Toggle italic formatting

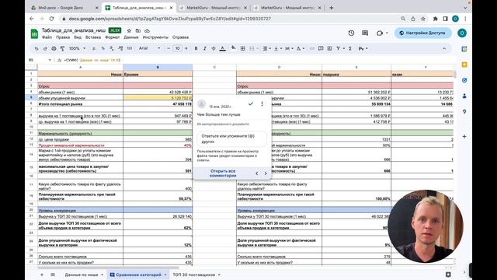tap(205, 48)
